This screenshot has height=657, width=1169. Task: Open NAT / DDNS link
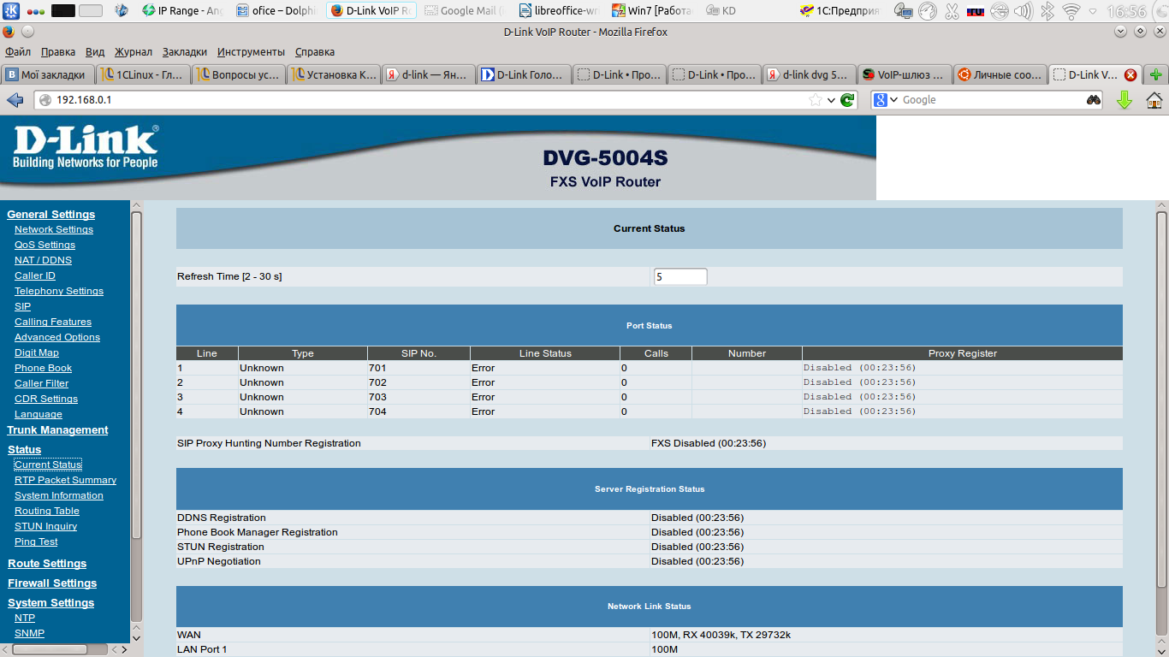click(43, 260)
